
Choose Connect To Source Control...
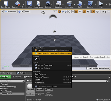52,87
